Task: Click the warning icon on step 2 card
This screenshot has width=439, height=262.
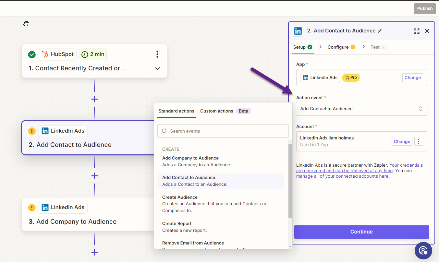Action: (x=32, y=131)
